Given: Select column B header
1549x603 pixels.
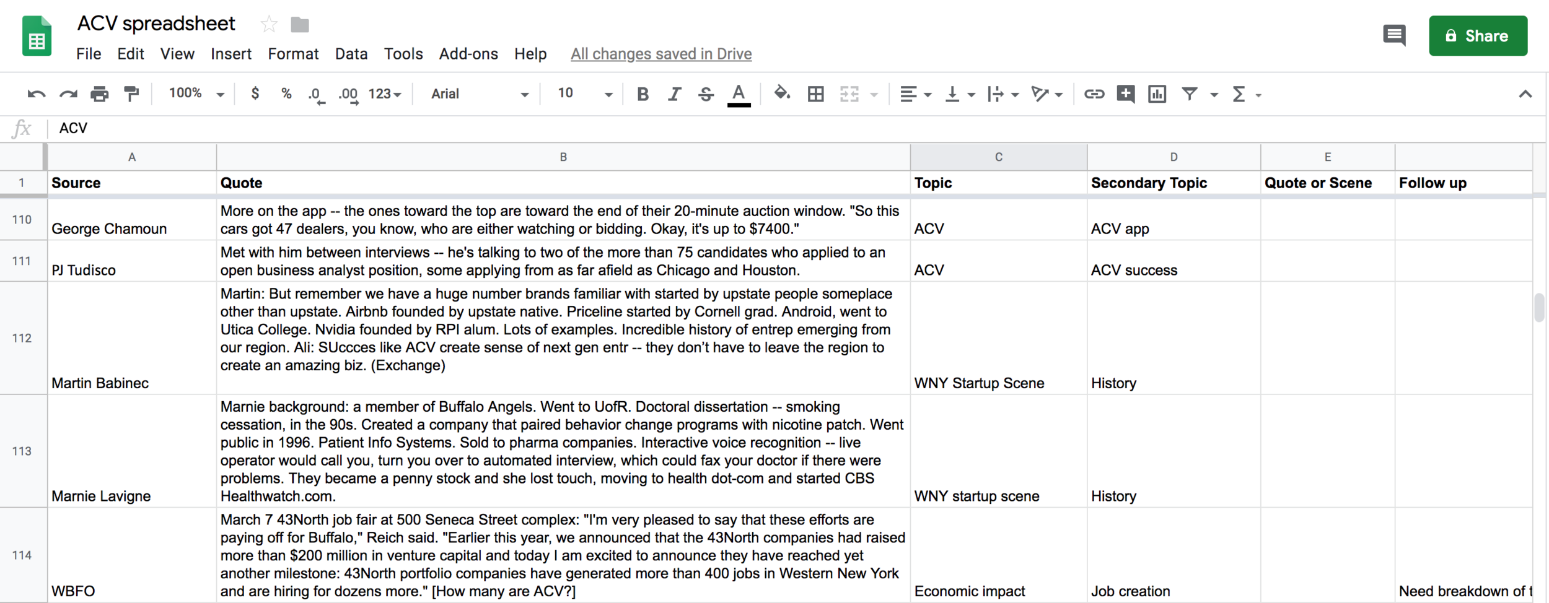Looking at the screenshot, I should click(x=563, y=157).
